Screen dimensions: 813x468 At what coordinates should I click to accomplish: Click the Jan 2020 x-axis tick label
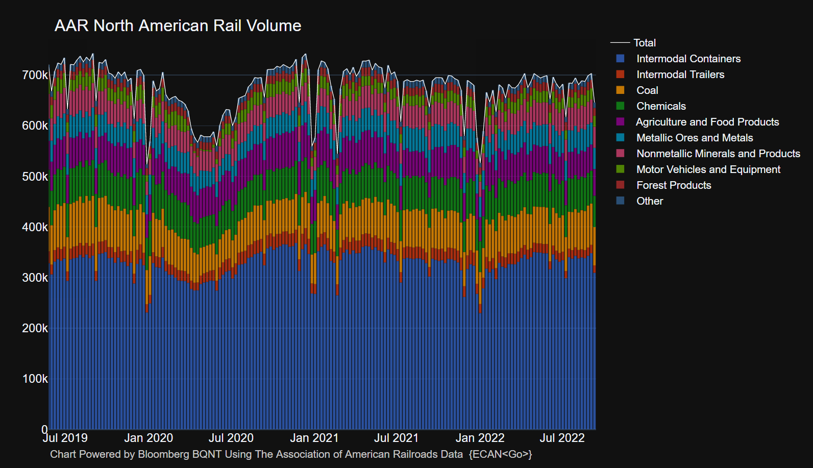(x=149, y=438)
